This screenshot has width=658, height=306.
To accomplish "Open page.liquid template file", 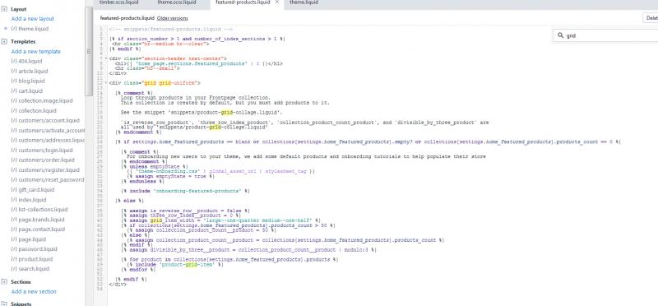I will [x=29, y=239].
